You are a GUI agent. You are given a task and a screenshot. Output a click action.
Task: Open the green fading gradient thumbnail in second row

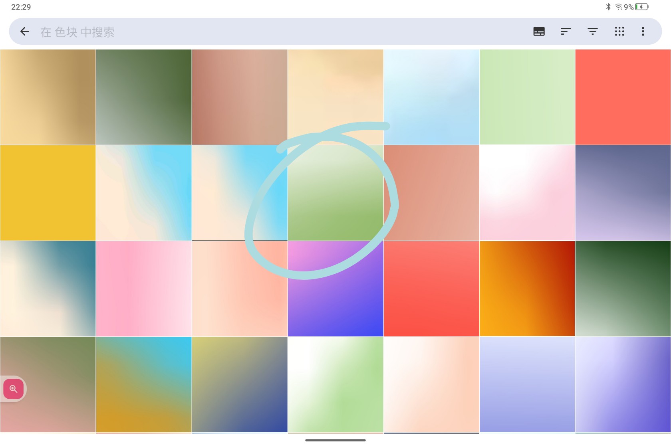point(335,193)
